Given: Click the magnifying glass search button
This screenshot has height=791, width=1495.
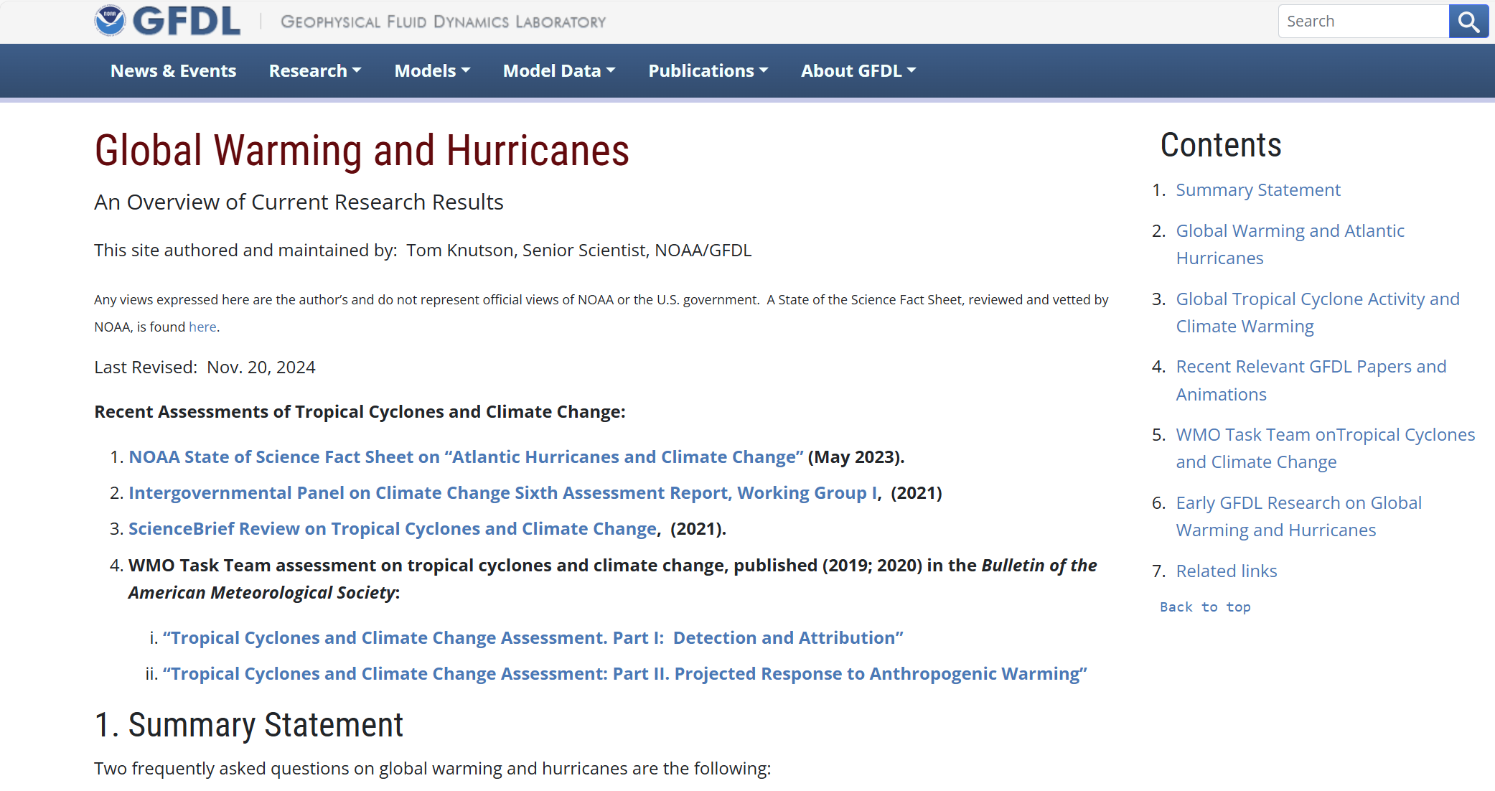Looking at the screenshot, I should click(1468, 22).
